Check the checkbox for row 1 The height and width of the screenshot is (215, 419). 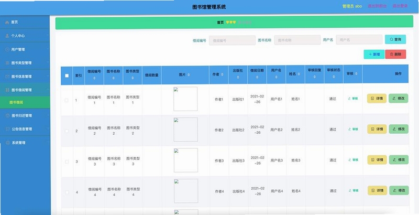[67, 100]
